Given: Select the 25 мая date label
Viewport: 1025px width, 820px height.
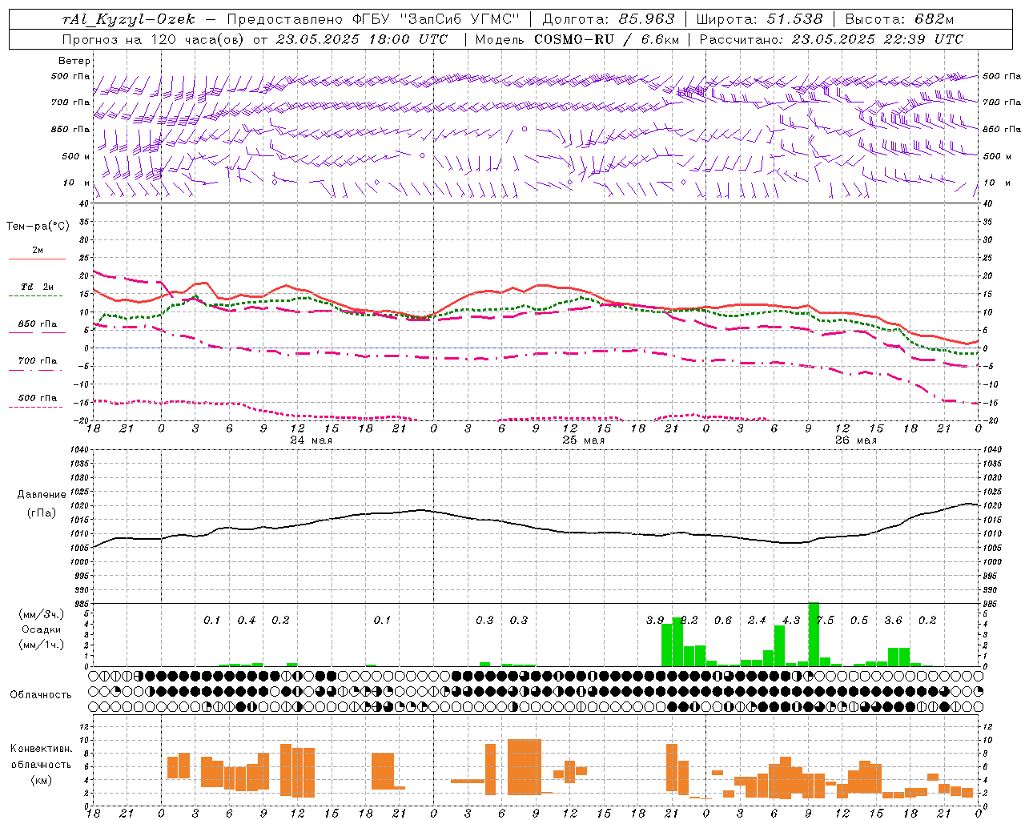Looking at the screenshot, I should tap(583, 440).
